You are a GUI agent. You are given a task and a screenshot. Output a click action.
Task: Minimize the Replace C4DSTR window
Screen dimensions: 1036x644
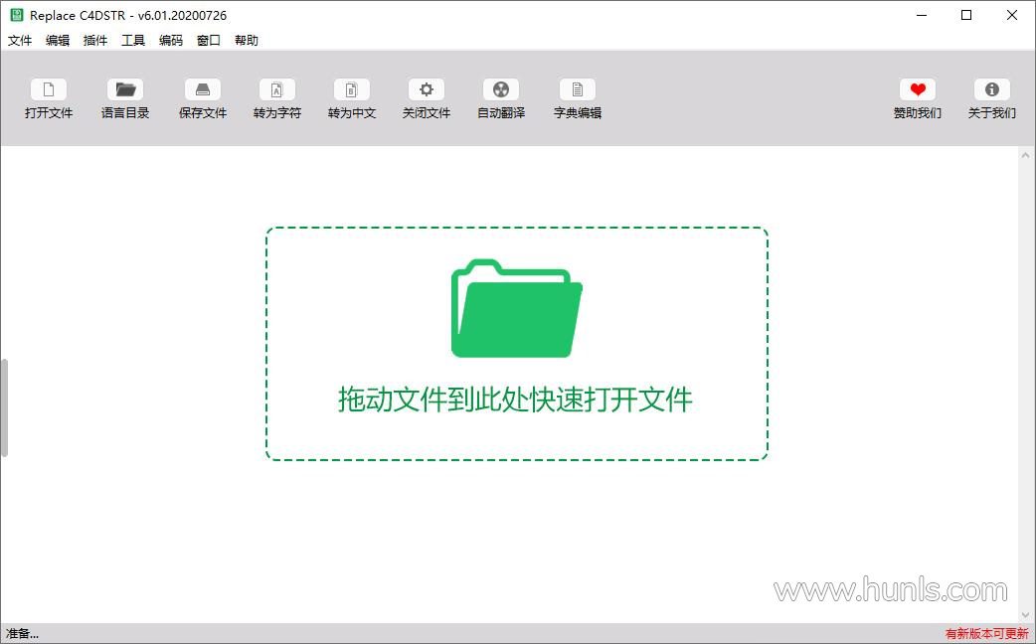922,15
